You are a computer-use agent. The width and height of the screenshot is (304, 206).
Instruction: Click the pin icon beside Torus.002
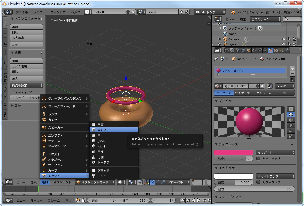pyautogui.click(x=216, y=59)
